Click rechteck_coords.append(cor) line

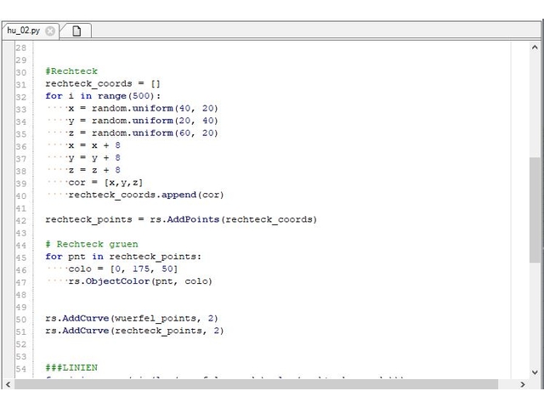click(x=146, y=195)
